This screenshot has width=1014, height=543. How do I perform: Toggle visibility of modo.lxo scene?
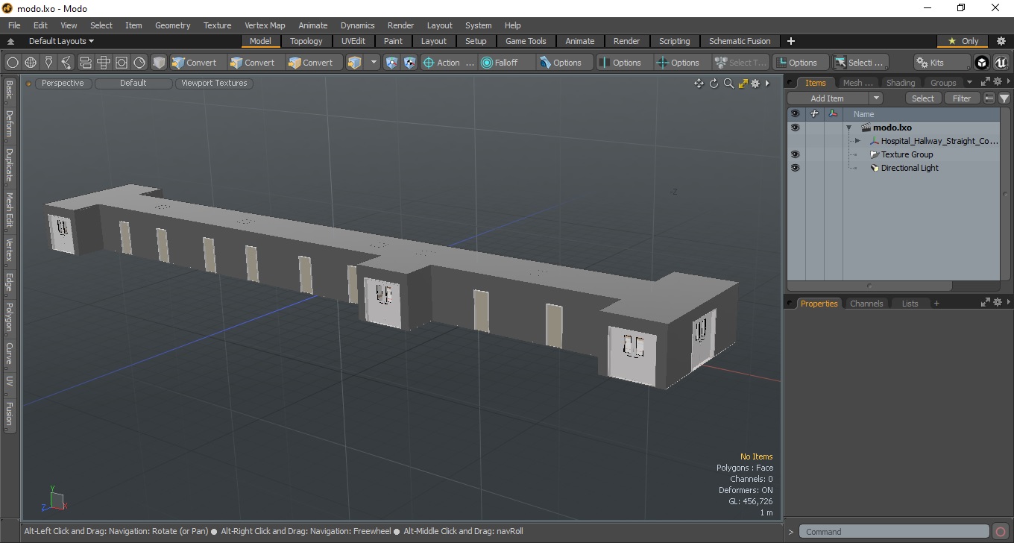(x=795, y=128)
